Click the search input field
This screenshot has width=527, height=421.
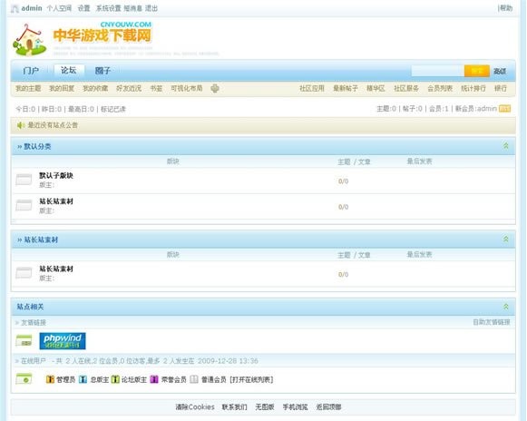click(x=438, y=71)
